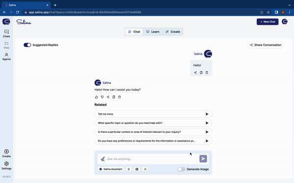Switch to the Learn tab
The image size is (294, 183).
pyautogui.click(x=153, y=32)
